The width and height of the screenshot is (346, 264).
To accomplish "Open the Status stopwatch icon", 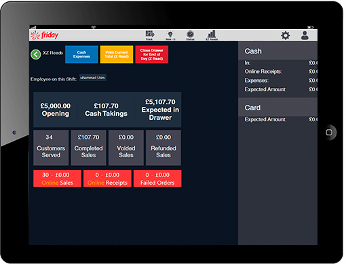I will pos(190,35).
